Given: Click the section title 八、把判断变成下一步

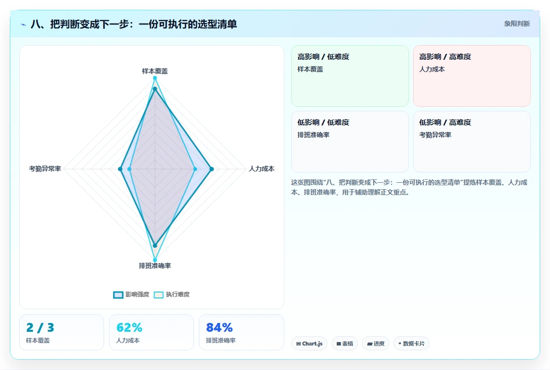Looking at the screenshot, I should [x=134, y=24].
